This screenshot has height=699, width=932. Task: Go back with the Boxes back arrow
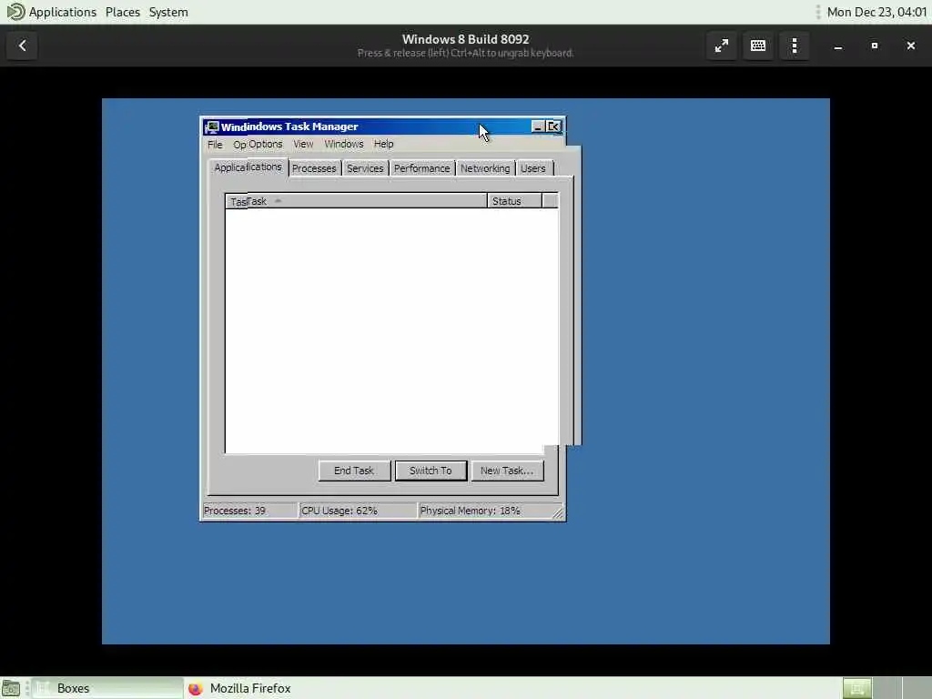pos(23,46)
